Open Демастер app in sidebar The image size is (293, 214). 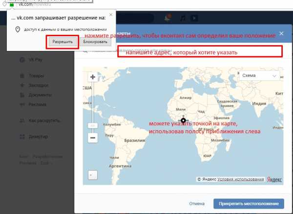pyautogui.click(x=38, y=137)
